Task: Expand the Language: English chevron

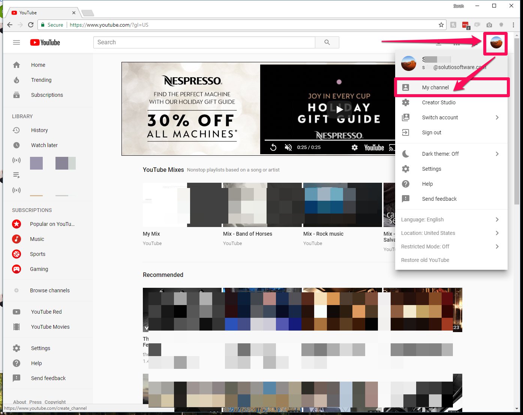Action: coord(497,220)
